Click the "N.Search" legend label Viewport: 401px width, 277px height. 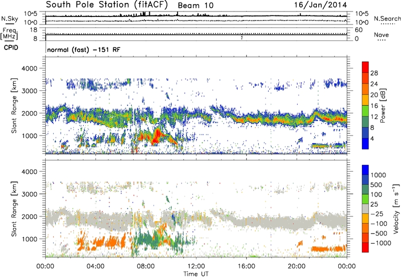point(387,18)
